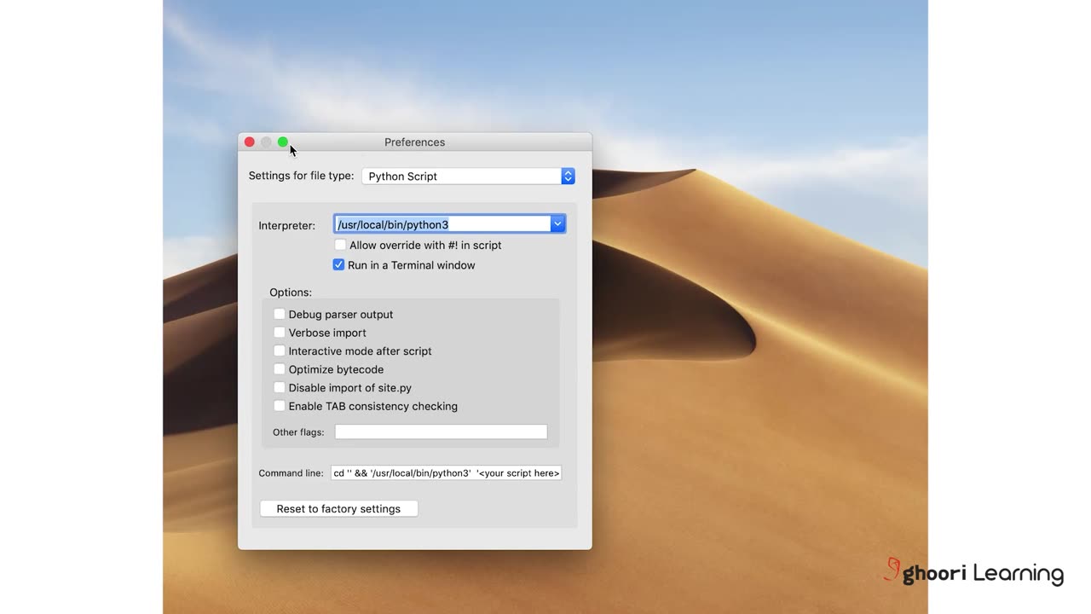Image resolution: width=1091 pixels, height=614 pixels.
Task: Close the Preferences window with red button
Action: (x=250, y=142)
